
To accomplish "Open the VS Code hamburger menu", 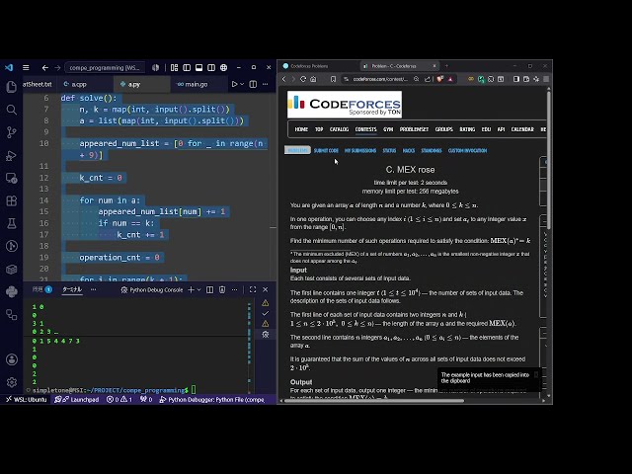I will click(x=26, y=68).
